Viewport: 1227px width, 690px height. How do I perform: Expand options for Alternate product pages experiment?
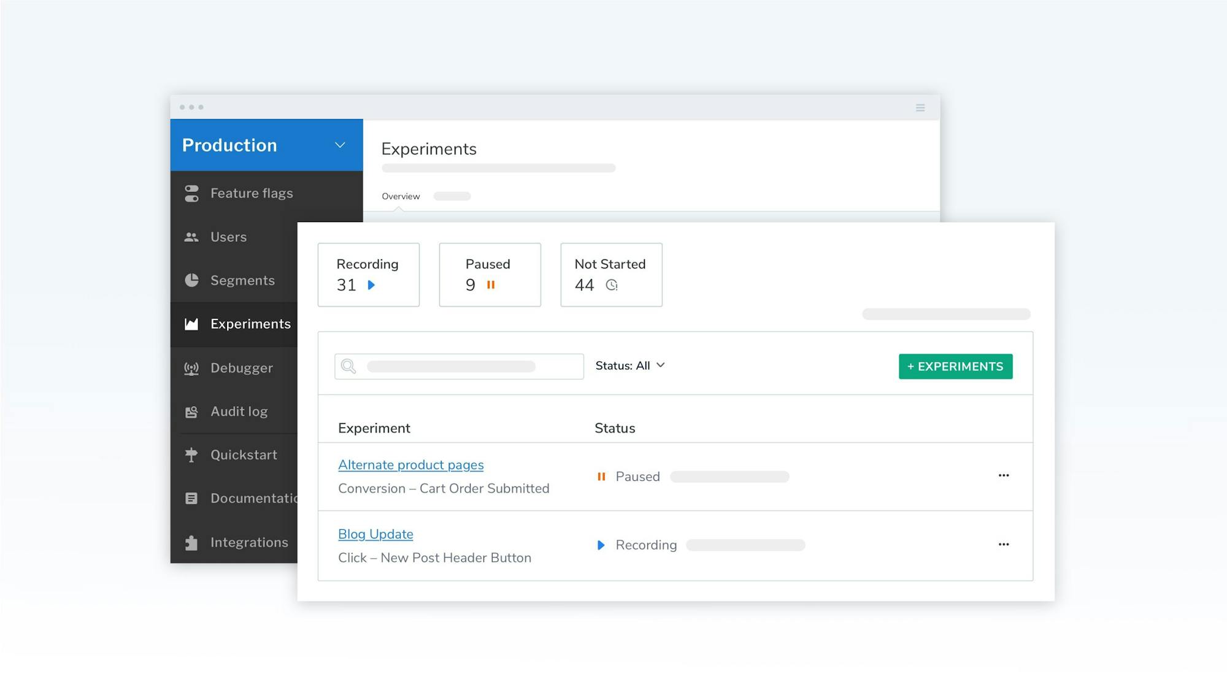point(1004,475)
